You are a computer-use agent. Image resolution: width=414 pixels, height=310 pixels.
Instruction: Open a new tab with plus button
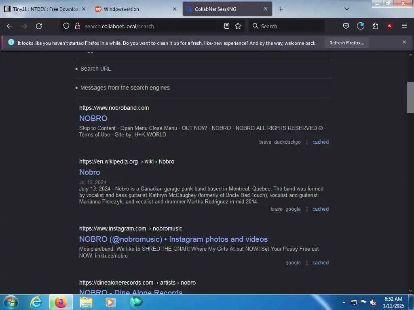(x=281, y=9)
